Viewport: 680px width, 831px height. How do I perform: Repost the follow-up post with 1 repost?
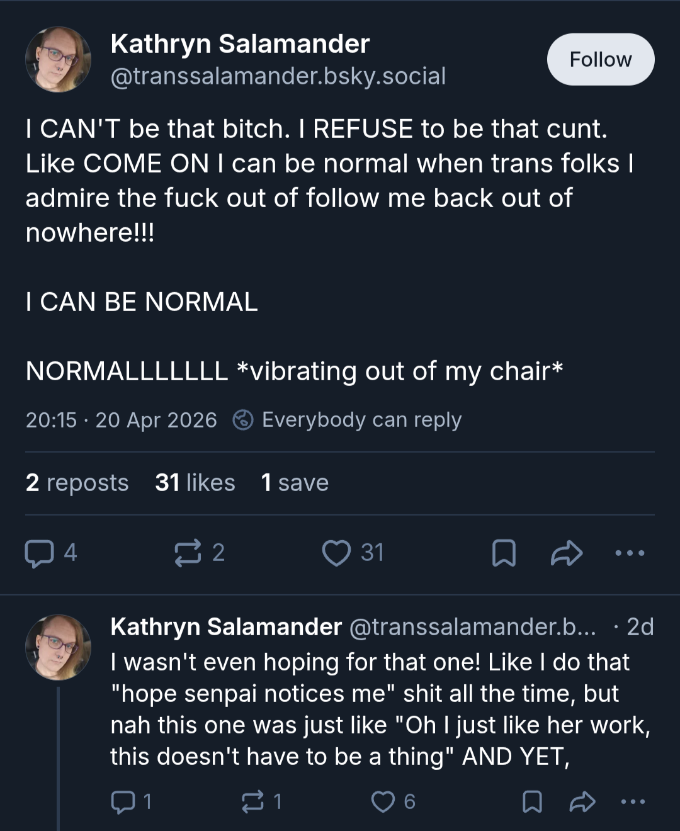(262, 801)
